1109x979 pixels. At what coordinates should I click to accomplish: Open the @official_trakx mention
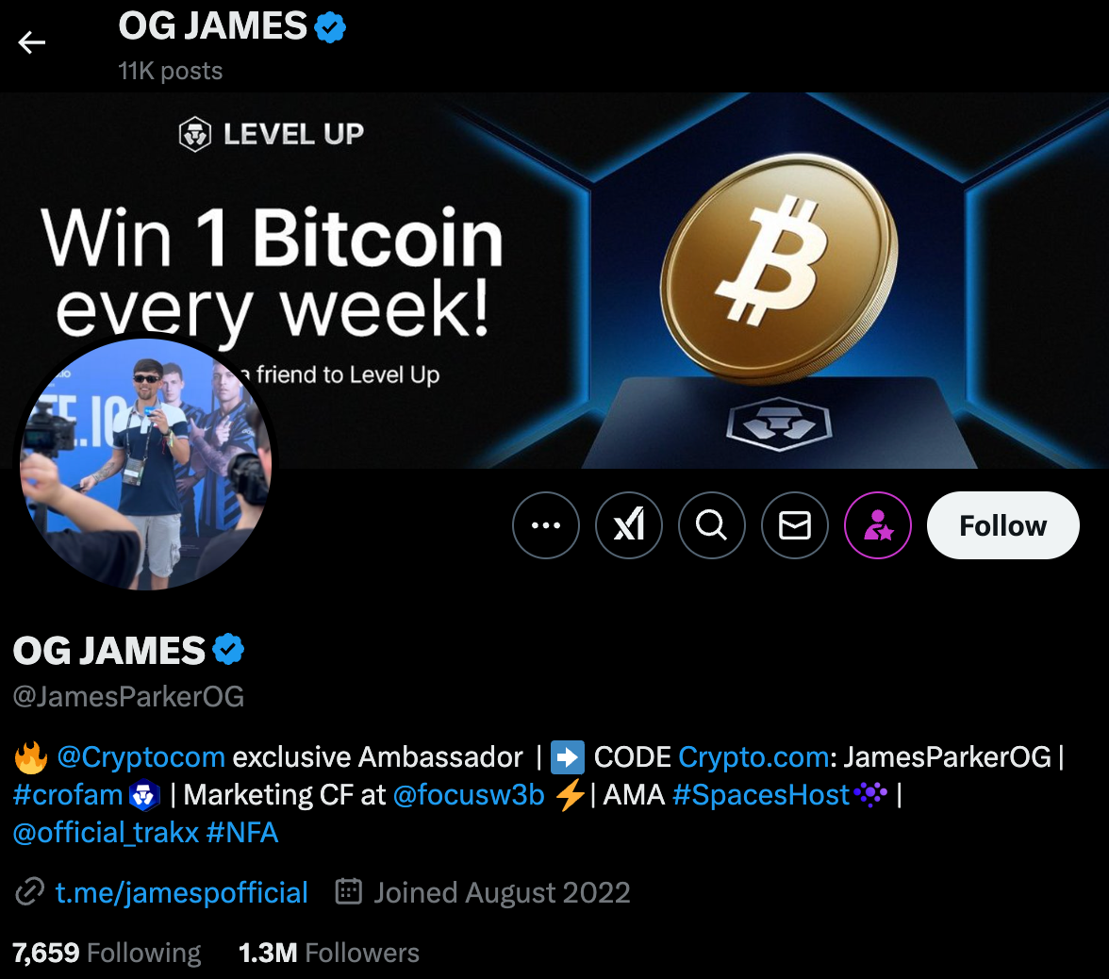106,833
